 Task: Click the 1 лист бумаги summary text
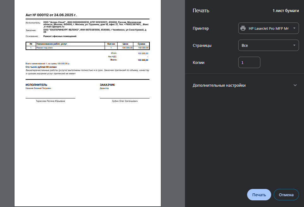coord(286,11)
